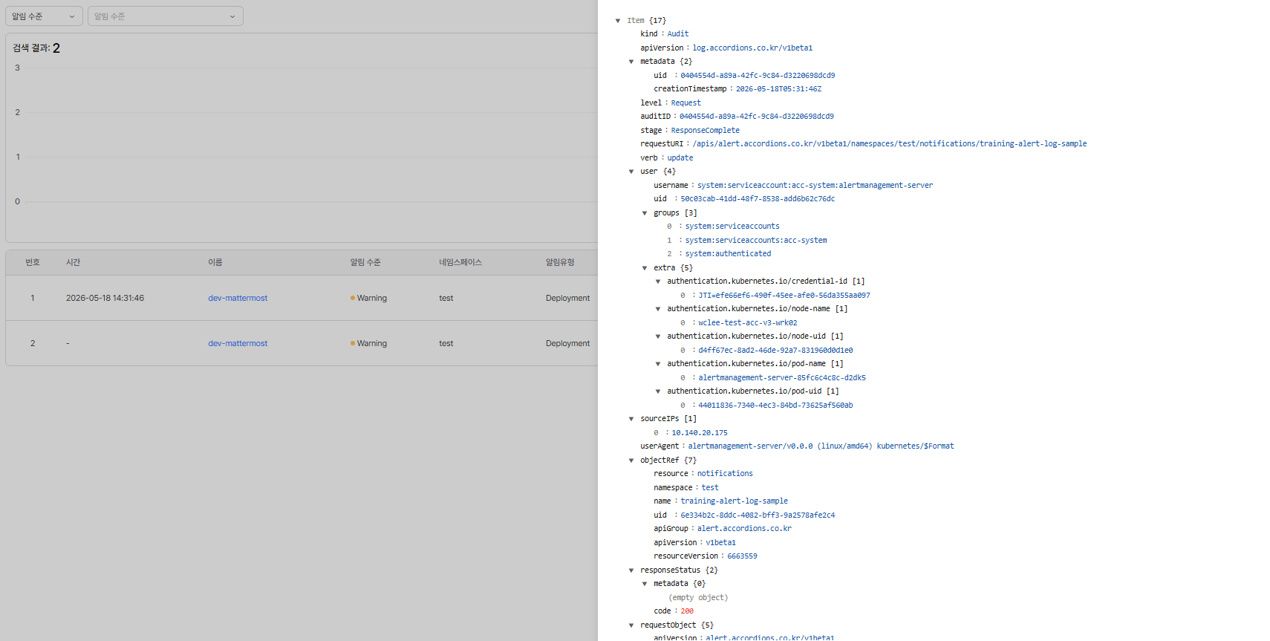The width and height of the screenshot is (1270, 641).
Task: Open the wide 알림 수준 placeholder dropdown
Action: (166, 16)
